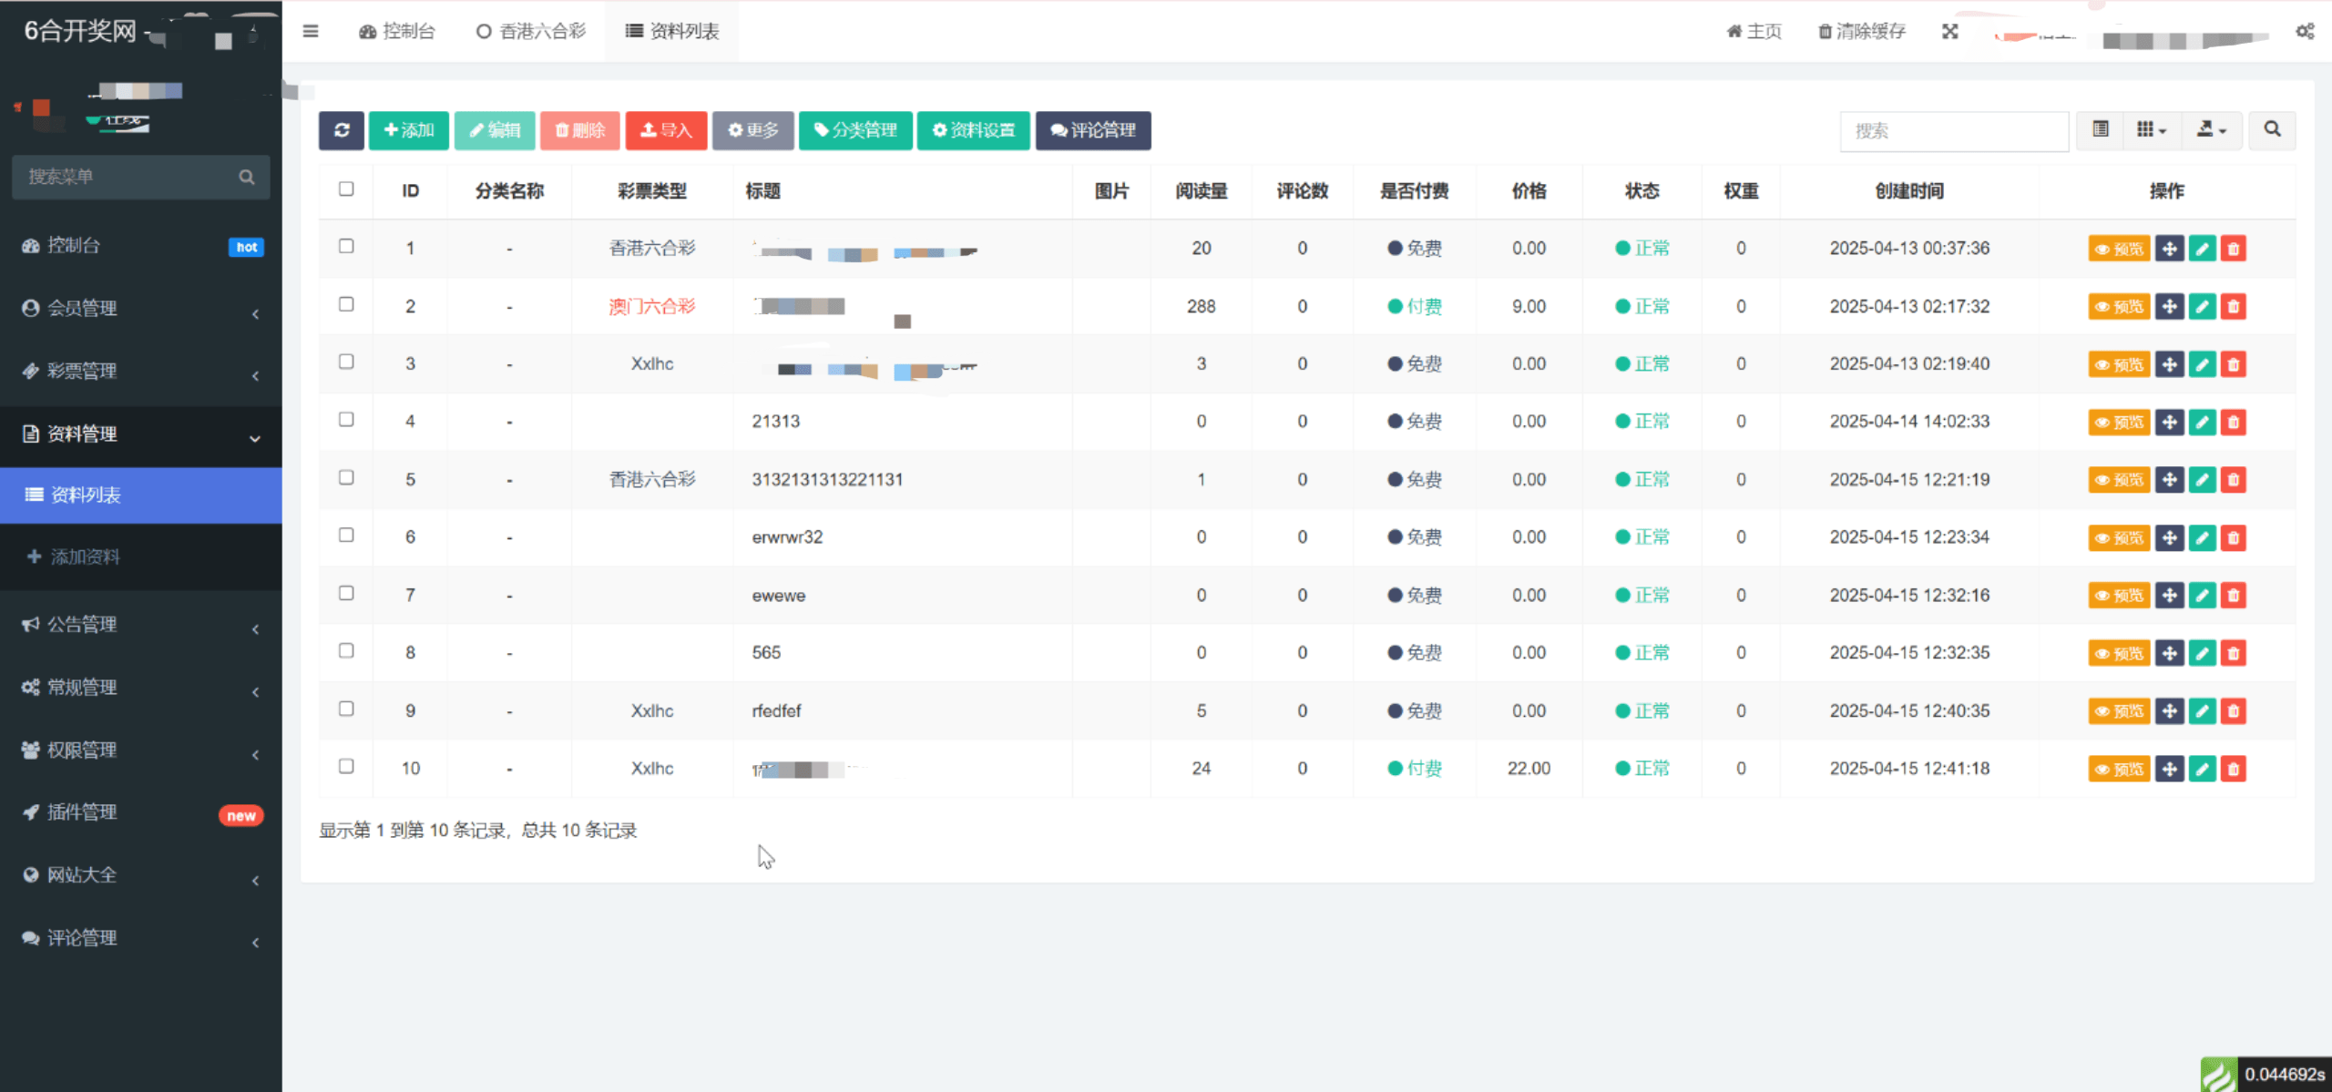The height and width of the screenshot is (1092, 2332).
Task: Check the select-all checkbox in header
Action: (346, 189)
